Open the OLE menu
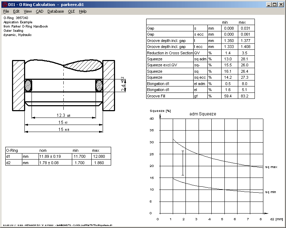286x228 pixels. [x=71, y=11]
